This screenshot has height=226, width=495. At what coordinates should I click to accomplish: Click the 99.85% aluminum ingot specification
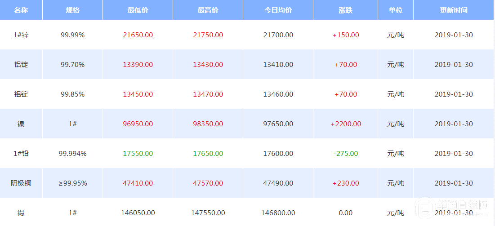[72, 94]
